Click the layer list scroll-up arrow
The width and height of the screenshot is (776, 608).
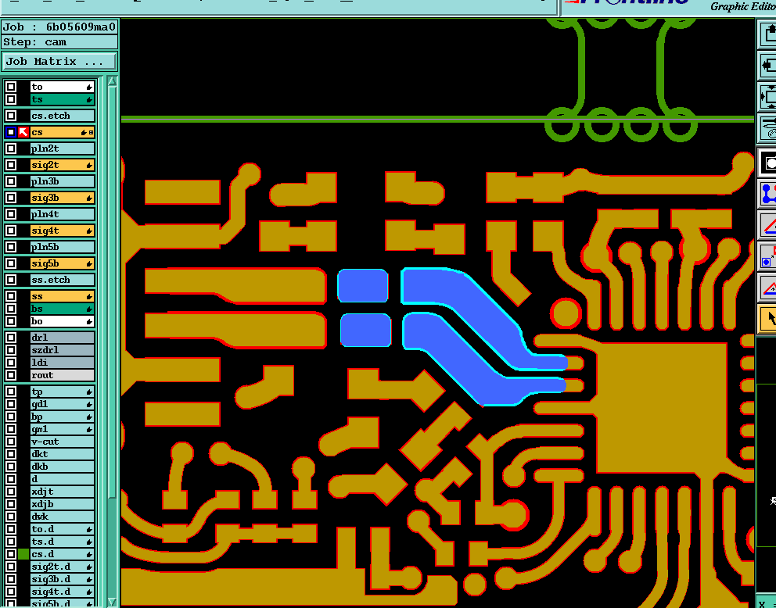coord(113,81)
